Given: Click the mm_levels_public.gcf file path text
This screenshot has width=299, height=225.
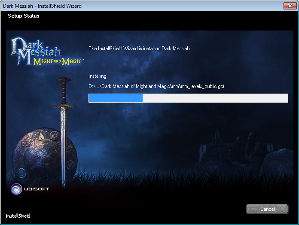Looking at the screenshot, I should click(x=156, y=86).
